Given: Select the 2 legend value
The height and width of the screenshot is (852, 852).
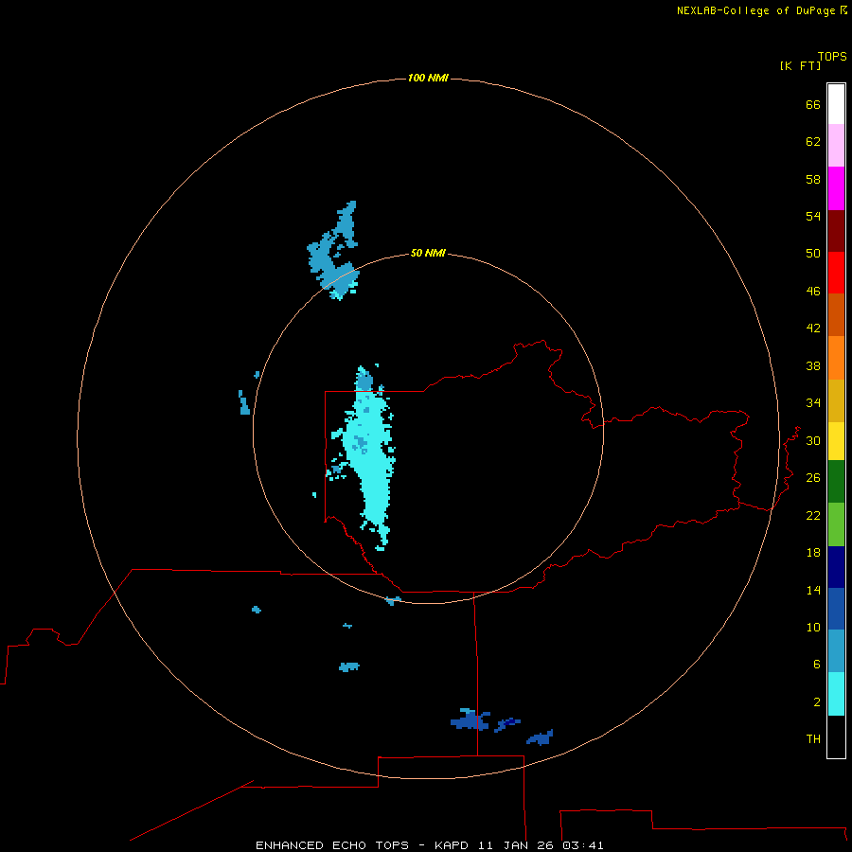Looking at the screenshot, I should tap(817, 702).
